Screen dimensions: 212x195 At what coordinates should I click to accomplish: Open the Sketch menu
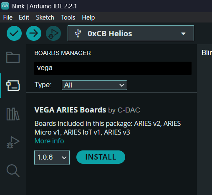(x=45, y=17)
